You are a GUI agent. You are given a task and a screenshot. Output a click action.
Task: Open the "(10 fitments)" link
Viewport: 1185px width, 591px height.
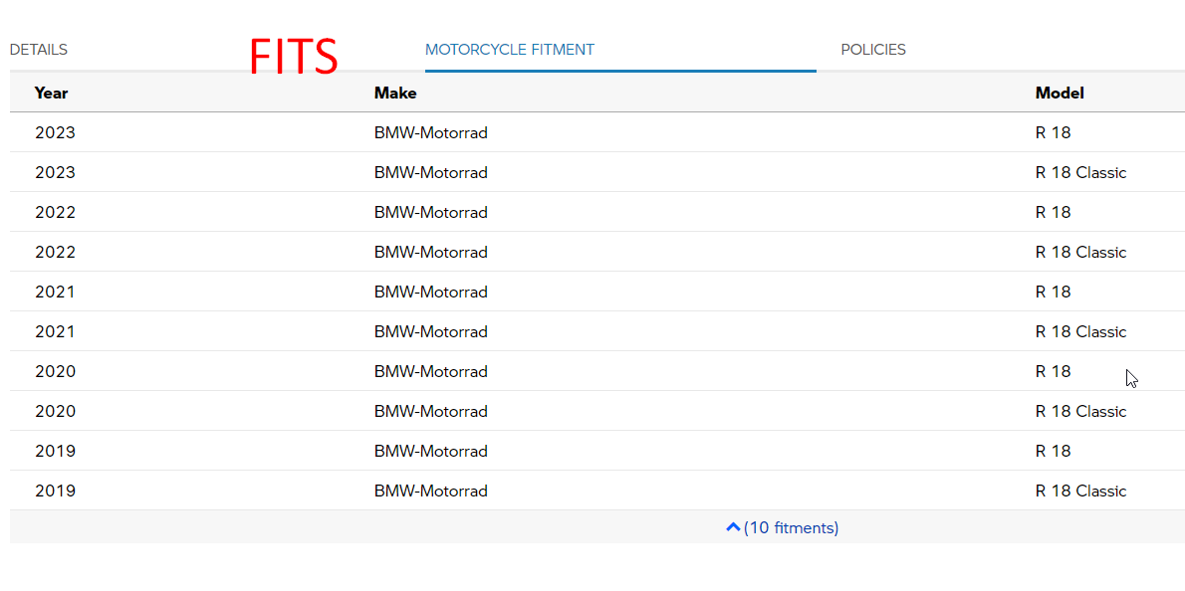[x=791, y=527]
